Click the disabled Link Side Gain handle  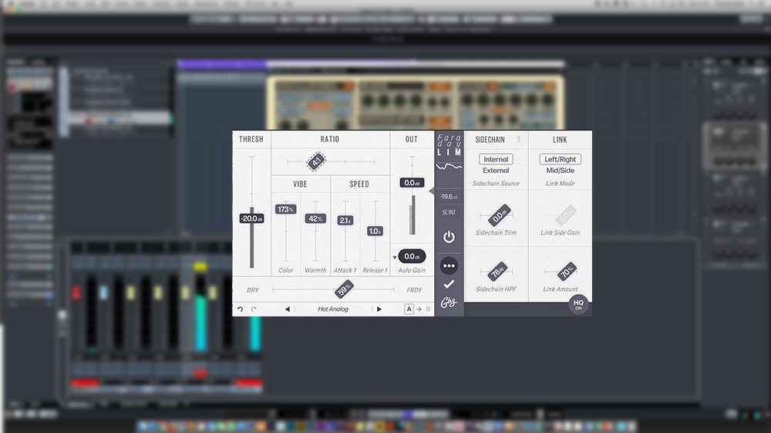point(565,215)
